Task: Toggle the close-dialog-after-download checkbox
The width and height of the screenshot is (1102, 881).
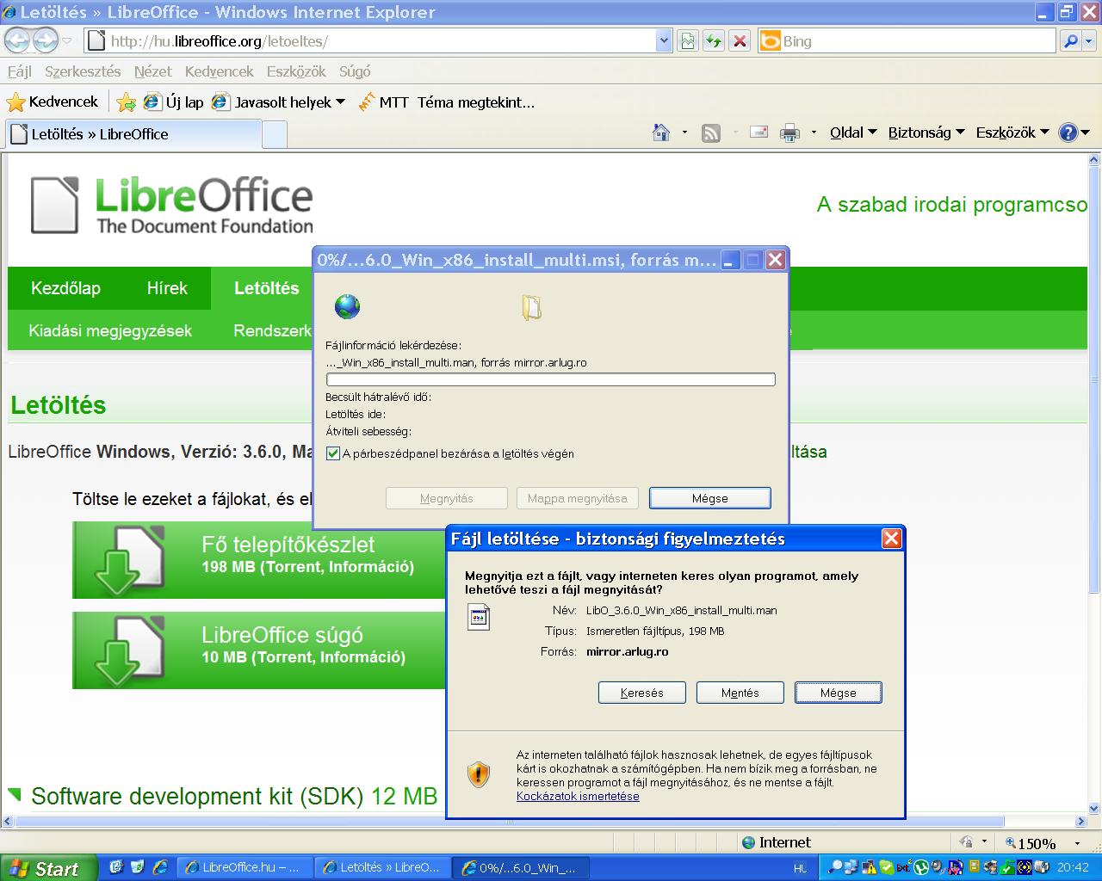Action: coord(333,453)
